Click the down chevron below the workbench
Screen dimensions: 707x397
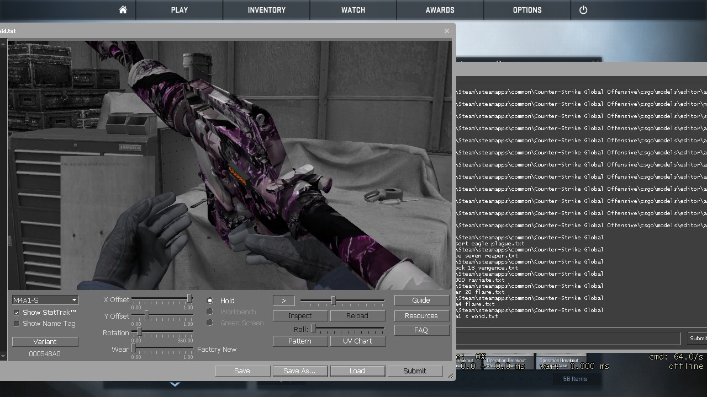click(x=175, y=384)
